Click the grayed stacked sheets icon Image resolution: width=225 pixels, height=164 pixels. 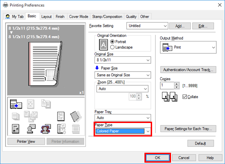(x=16, y=117)
